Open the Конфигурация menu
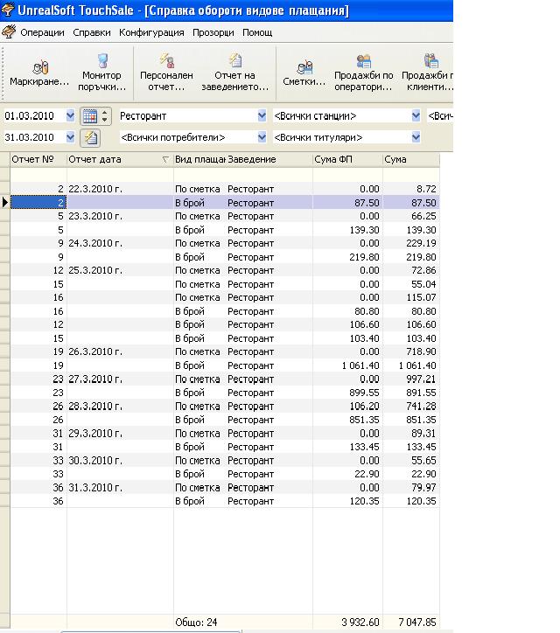Image resolution: width=560 pixels, height=633 pixels. [151, 32]
